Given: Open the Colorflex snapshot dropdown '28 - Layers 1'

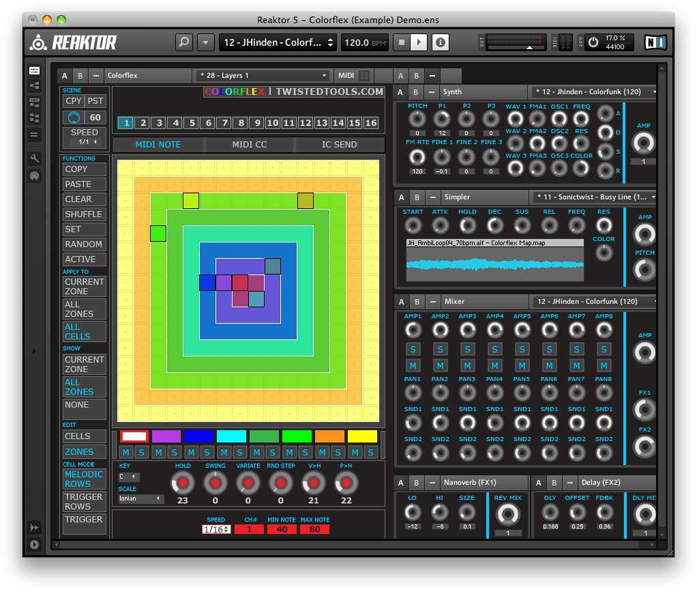Looking at the screenshot, I should tap(263, 76).
